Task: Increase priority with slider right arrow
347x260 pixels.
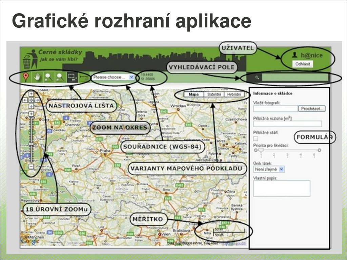Action: pyautogui.click(x=319, y=150)
